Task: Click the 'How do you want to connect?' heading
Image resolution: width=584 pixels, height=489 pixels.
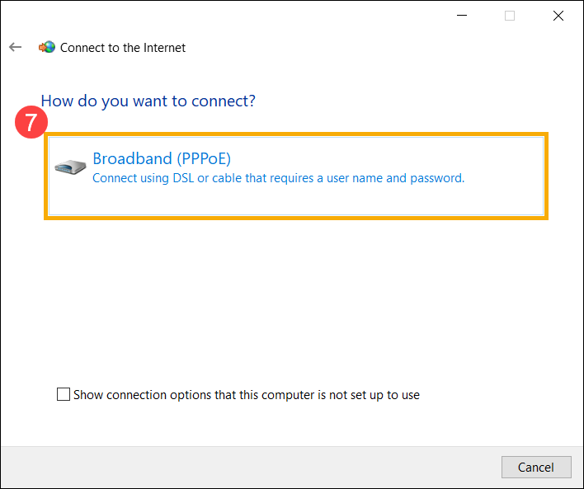Action: tap(148, 101)
